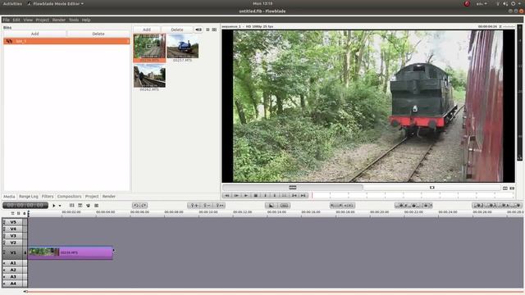Click Delete button above the media thumbnails
The height and width of the screenshot is (295, 525).
(x=177, y=29)
